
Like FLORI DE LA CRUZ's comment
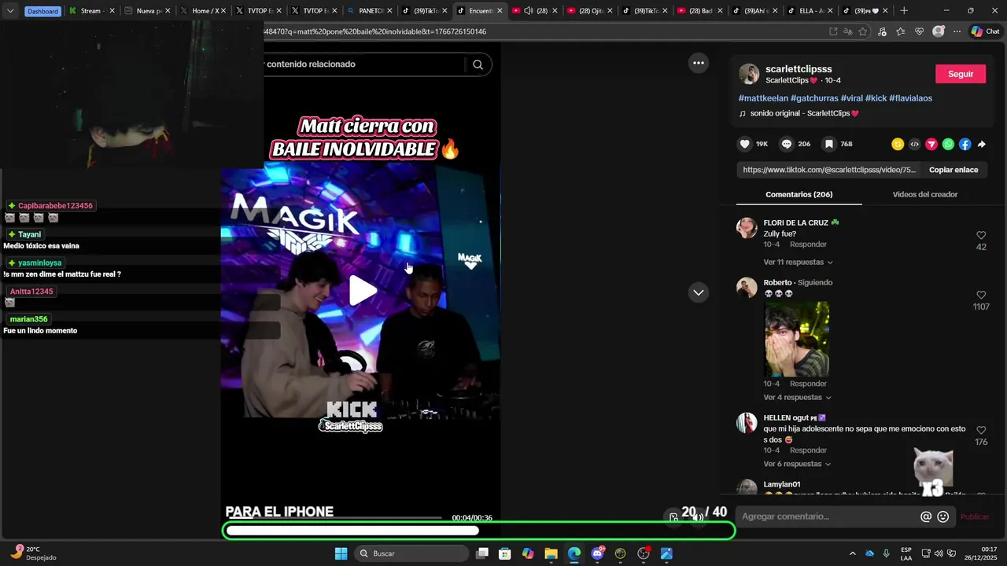(981, 235)
